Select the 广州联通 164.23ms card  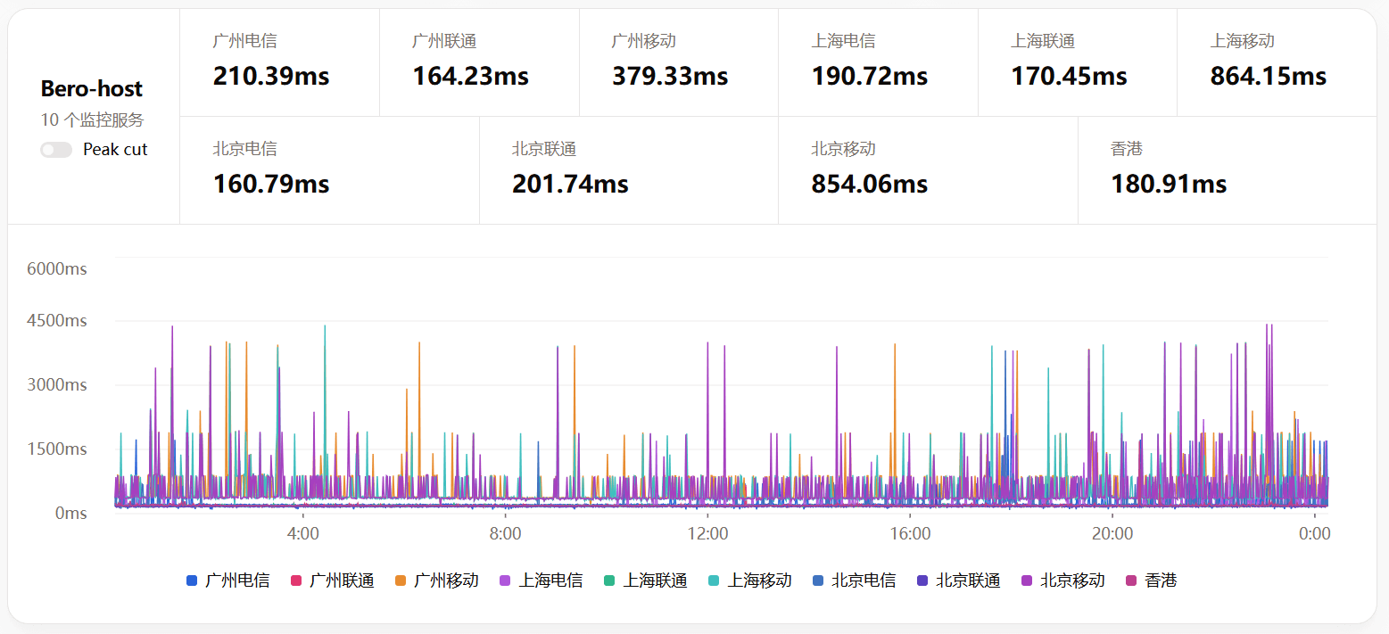[x=479, y=63]
